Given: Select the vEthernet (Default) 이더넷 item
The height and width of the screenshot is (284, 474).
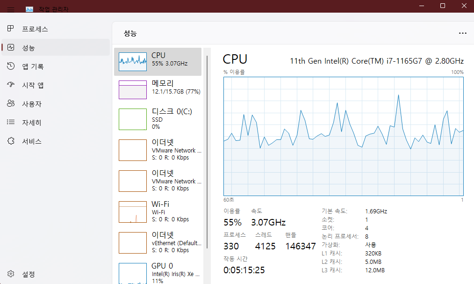Looking at the screenshot, I should (x=158, y=242).
